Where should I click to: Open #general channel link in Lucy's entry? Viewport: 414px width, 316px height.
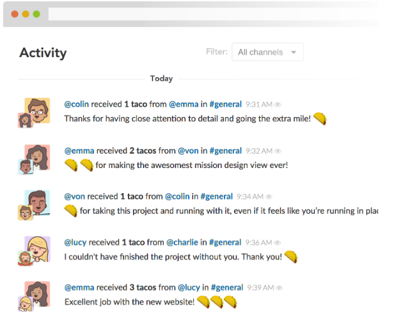tap(225, 243)
